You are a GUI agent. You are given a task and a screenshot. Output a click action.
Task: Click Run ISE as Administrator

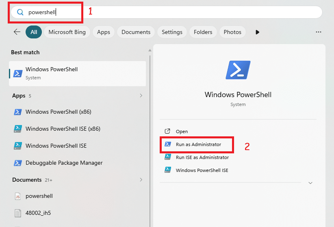tap(202, 157)
